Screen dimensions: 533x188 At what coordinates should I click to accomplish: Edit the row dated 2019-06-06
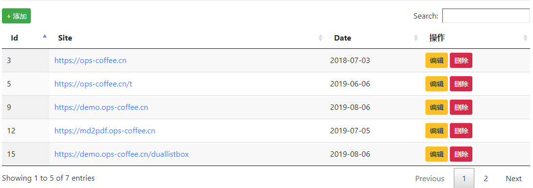tap(437, 84)
